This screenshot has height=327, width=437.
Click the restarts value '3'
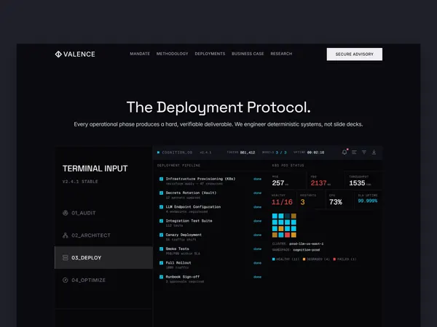(x=303, y=202)
